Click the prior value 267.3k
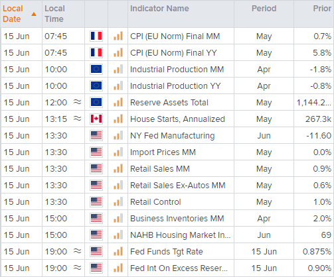334x277 pixels. click(318, 119)
